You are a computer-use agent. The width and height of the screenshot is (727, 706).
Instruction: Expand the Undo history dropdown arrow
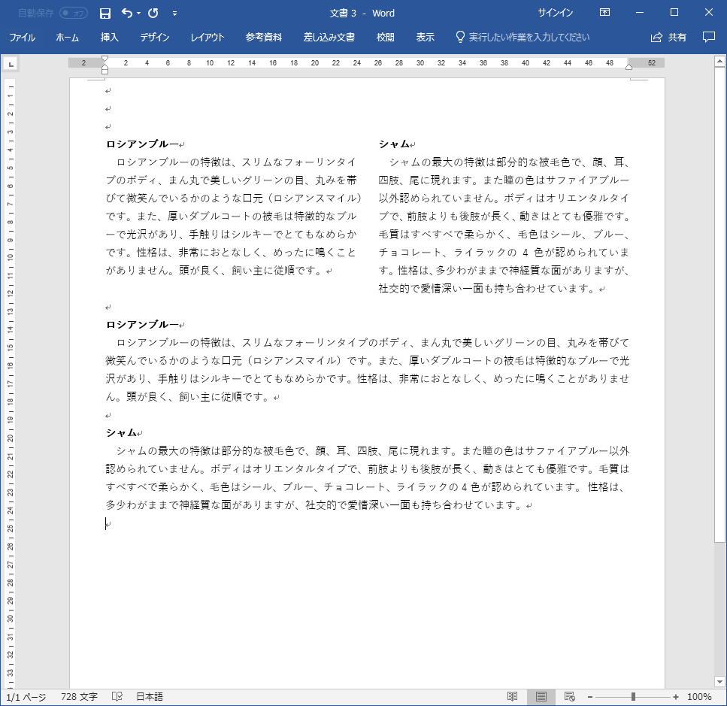click(139, 13)
